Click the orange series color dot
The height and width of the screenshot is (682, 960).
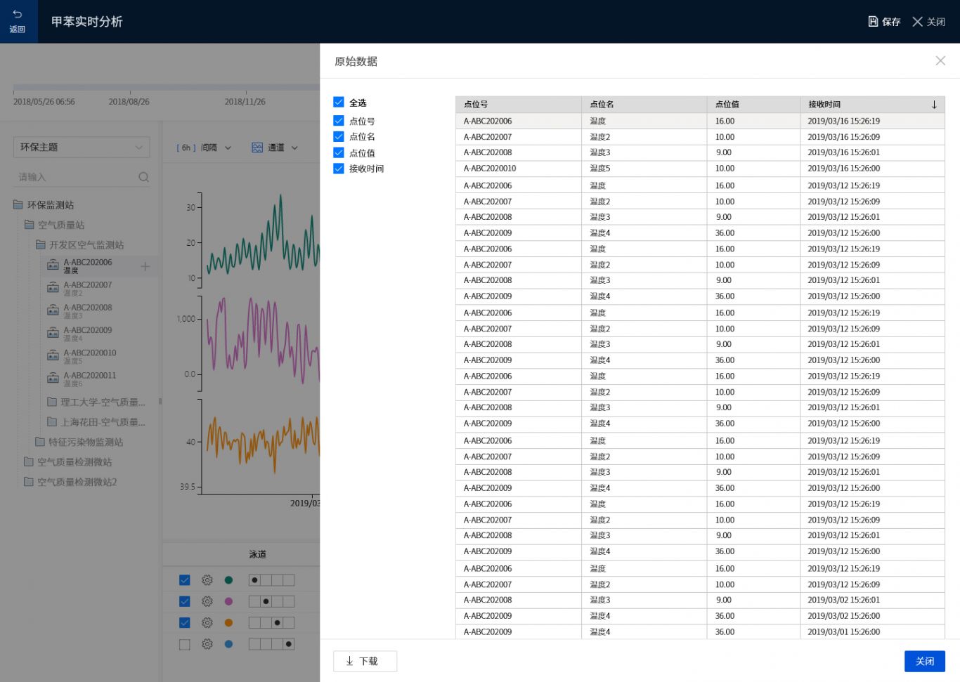[228, 623]
